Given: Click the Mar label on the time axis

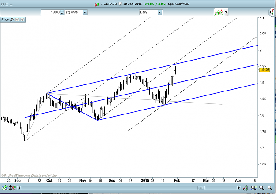Looking at the screenshot, I should pos(206,181).
